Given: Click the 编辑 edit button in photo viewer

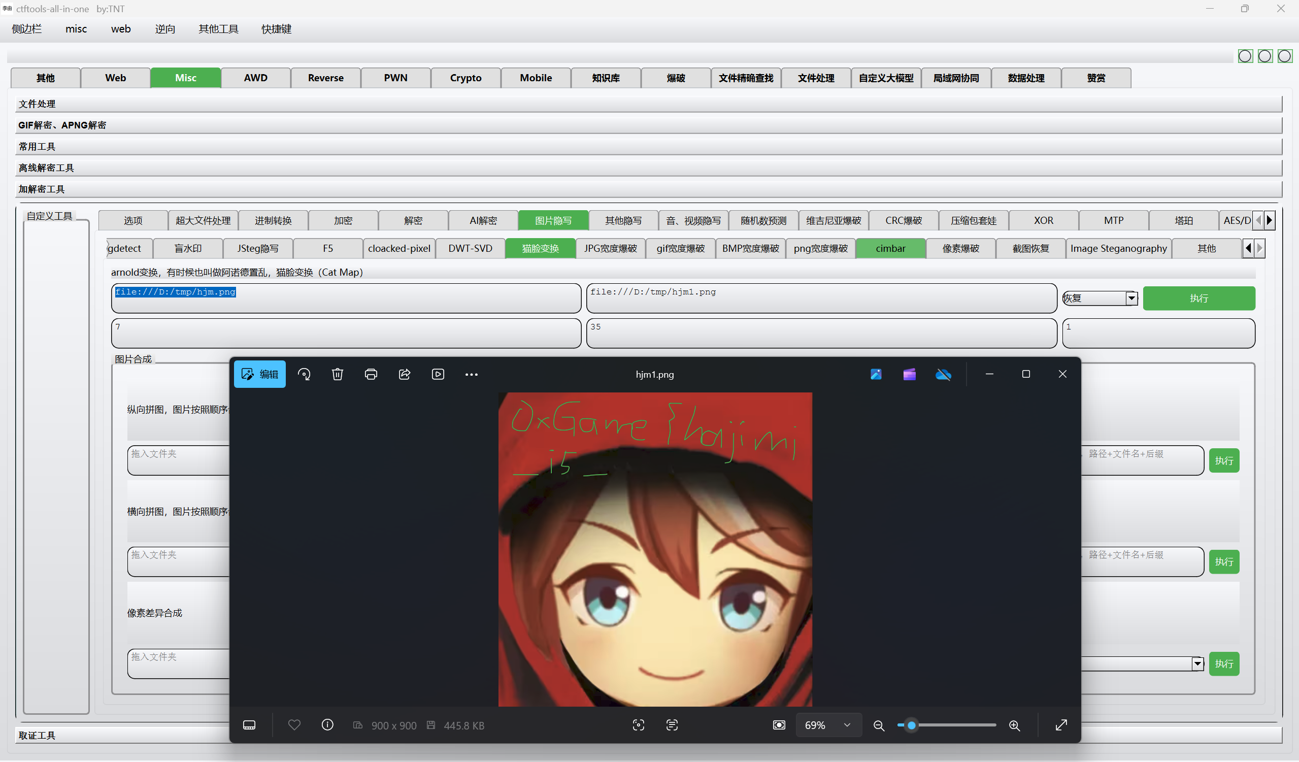Looking at the screenshot, I should [x=260, y=374].
